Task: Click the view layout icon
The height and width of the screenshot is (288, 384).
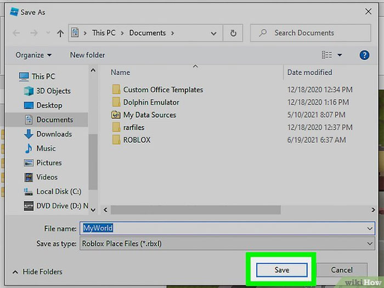Action: click(327, 55)
